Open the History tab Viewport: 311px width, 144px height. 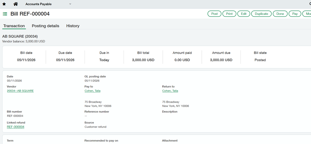(73, 26)
